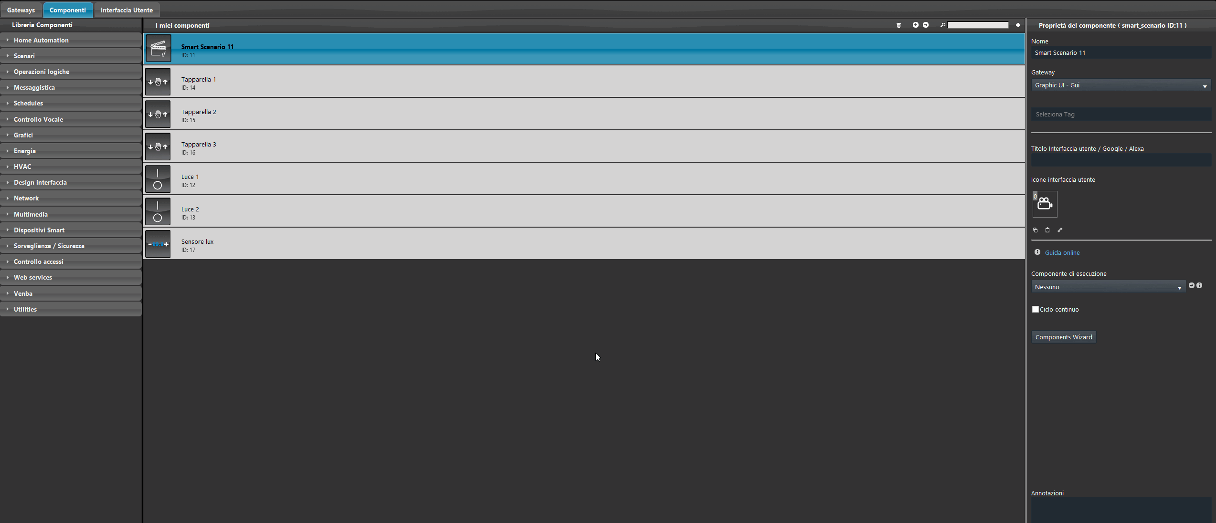Click the Components Wizard button

[x=1063, y=336]
